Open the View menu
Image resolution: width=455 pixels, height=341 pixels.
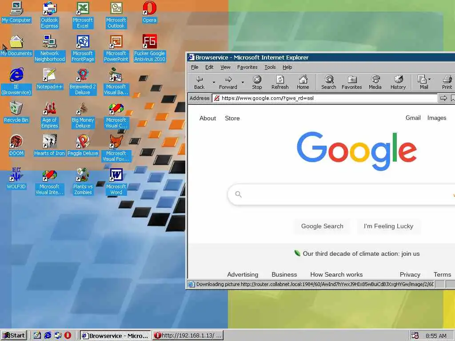(225, 67)
